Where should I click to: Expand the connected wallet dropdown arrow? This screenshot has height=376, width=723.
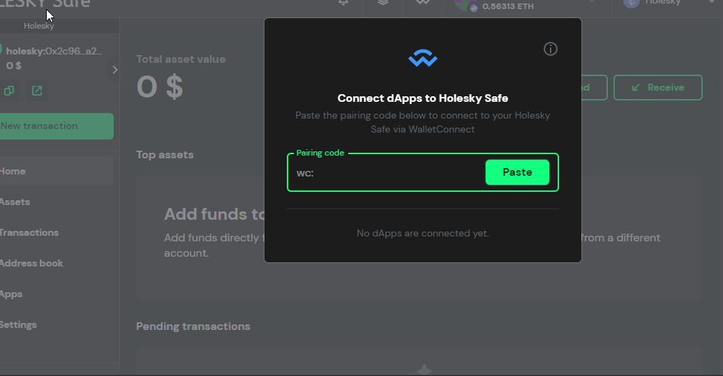tap(592, 2)
